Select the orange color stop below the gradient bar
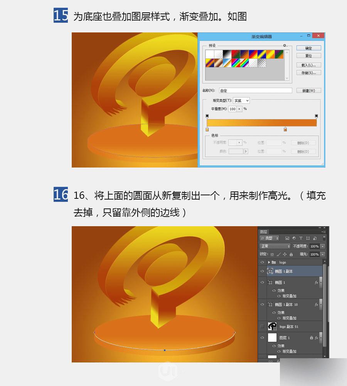The width and height of the screenshot is (347, 386). pyautogui.click(x=285, y=129)
